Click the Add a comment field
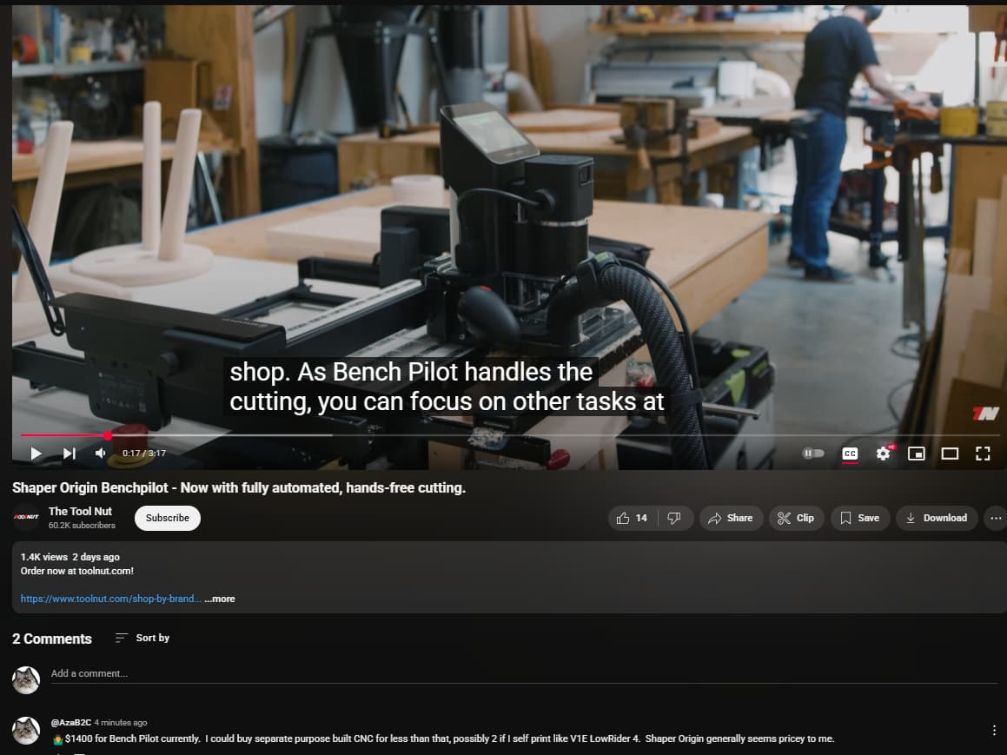Image resolution: width=1007 pixels, height=755 pixels. pos(523,674)
